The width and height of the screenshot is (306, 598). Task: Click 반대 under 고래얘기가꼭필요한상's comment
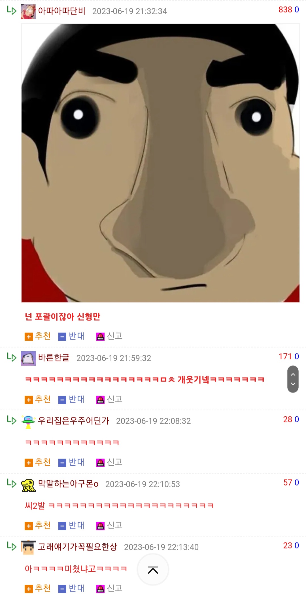[x=71, y=588]
